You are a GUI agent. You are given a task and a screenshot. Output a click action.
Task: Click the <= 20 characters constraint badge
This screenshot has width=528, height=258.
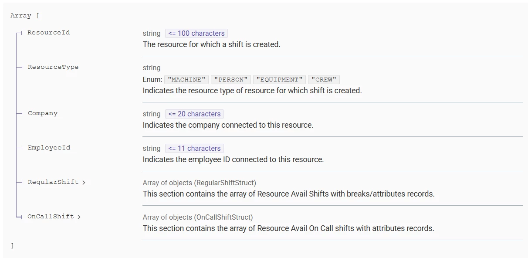194,114
